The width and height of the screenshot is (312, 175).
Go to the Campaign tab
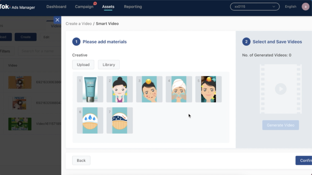(x=84, y=7)
